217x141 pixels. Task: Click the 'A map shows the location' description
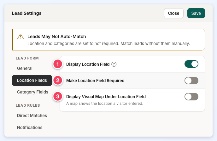tap(105, 104)
